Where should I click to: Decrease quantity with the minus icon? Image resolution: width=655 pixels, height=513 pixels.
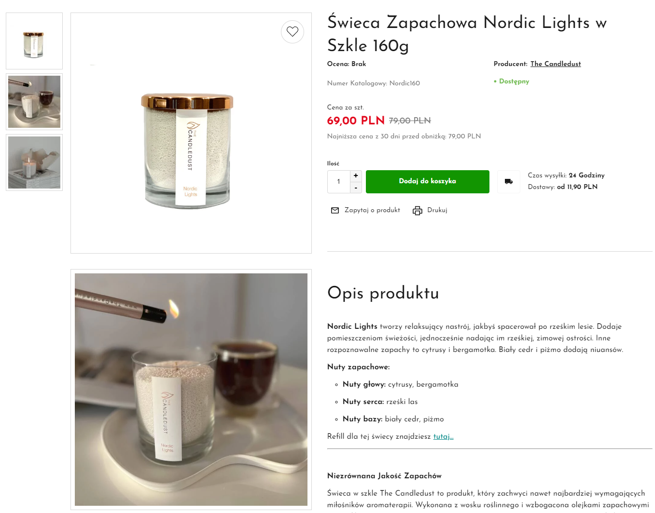pos(356,187)
